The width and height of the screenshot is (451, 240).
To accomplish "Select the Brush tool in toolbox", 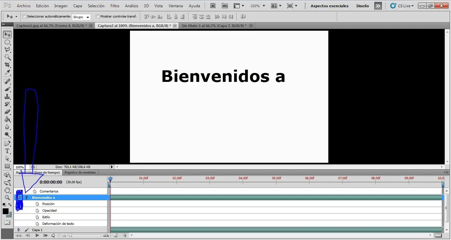I will point(7,89).
